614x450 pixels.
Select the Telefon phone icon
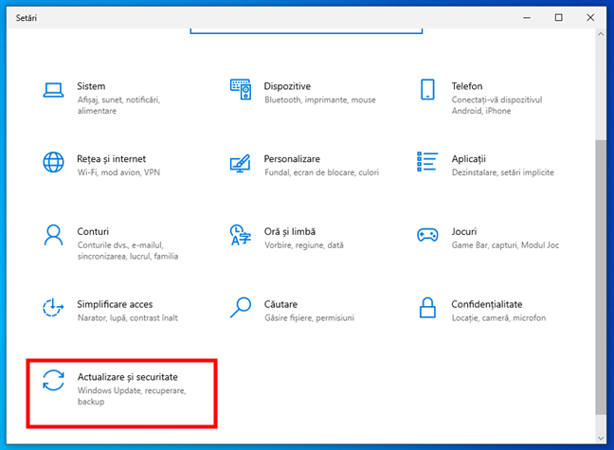click(x=427, y=90)
